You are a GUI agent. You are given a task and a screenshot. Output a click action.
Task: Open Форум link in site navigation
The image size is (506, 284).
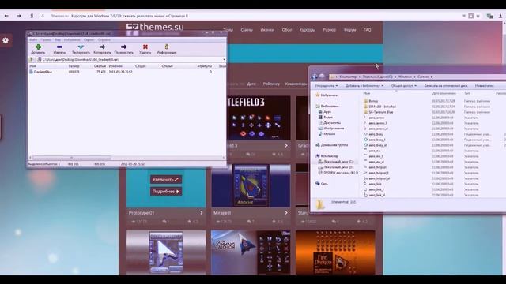349,30
